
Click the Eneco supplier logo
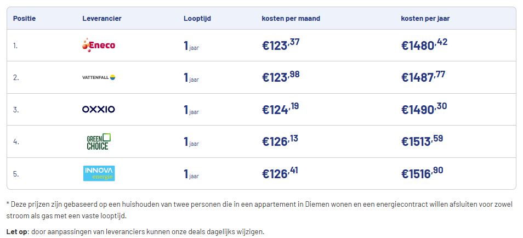(x=99, y=45)
